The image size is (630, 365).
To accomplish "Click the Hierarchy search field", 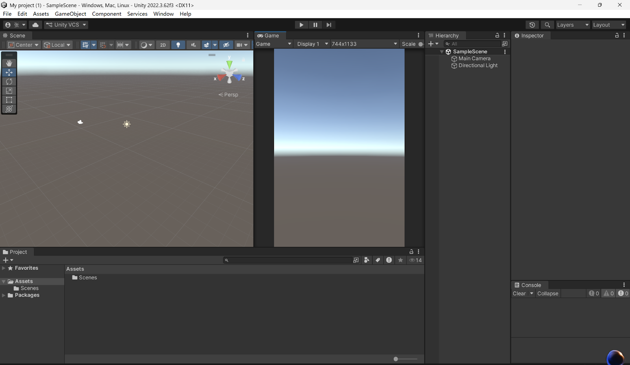I will (472, 44).
